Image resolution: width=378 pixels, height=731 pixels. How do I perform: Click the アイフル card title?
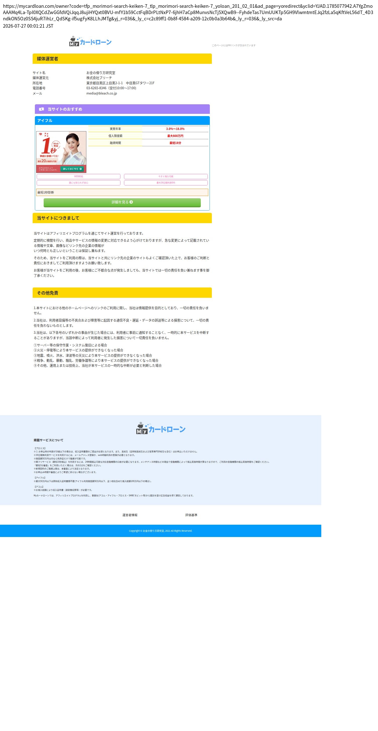click(45, 121)
